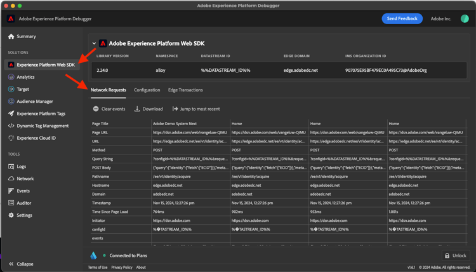Click the 'POST Body' row label
Screen dimensions: 476x272
(102, 168)
